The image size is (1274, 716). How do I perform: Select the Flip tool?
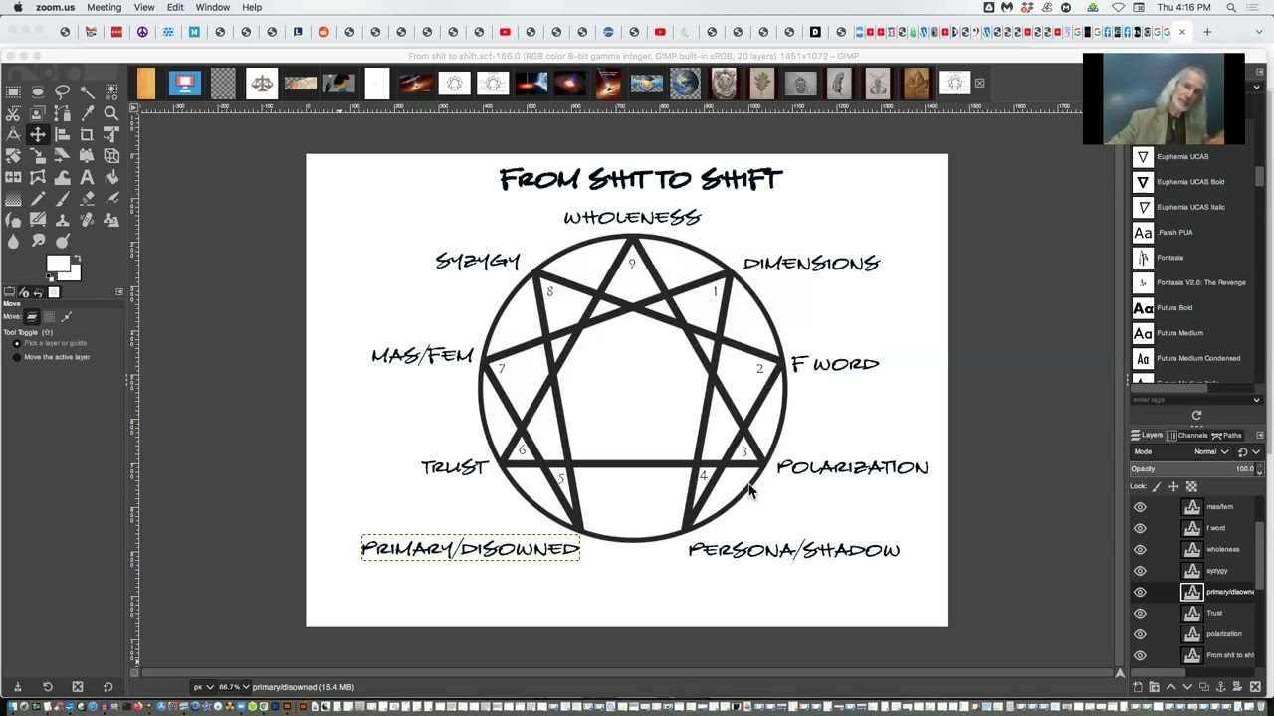click(x=13, y=176)
